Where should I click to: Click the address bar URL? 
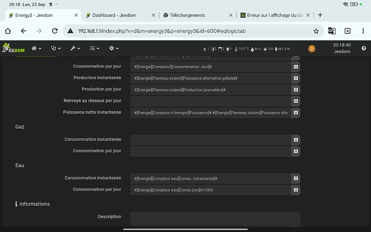click(x=162, y=31)
